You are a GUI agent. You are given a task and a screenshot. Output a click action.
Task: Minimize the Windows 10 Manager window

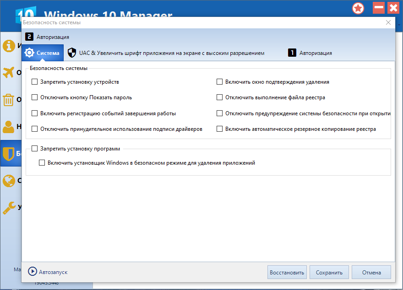(x=379, y=8)
